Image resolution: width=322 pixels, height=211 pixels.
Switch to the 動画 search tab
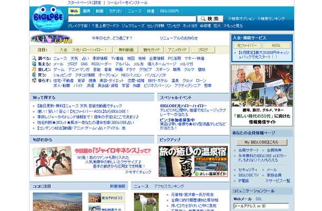[100, 11]
